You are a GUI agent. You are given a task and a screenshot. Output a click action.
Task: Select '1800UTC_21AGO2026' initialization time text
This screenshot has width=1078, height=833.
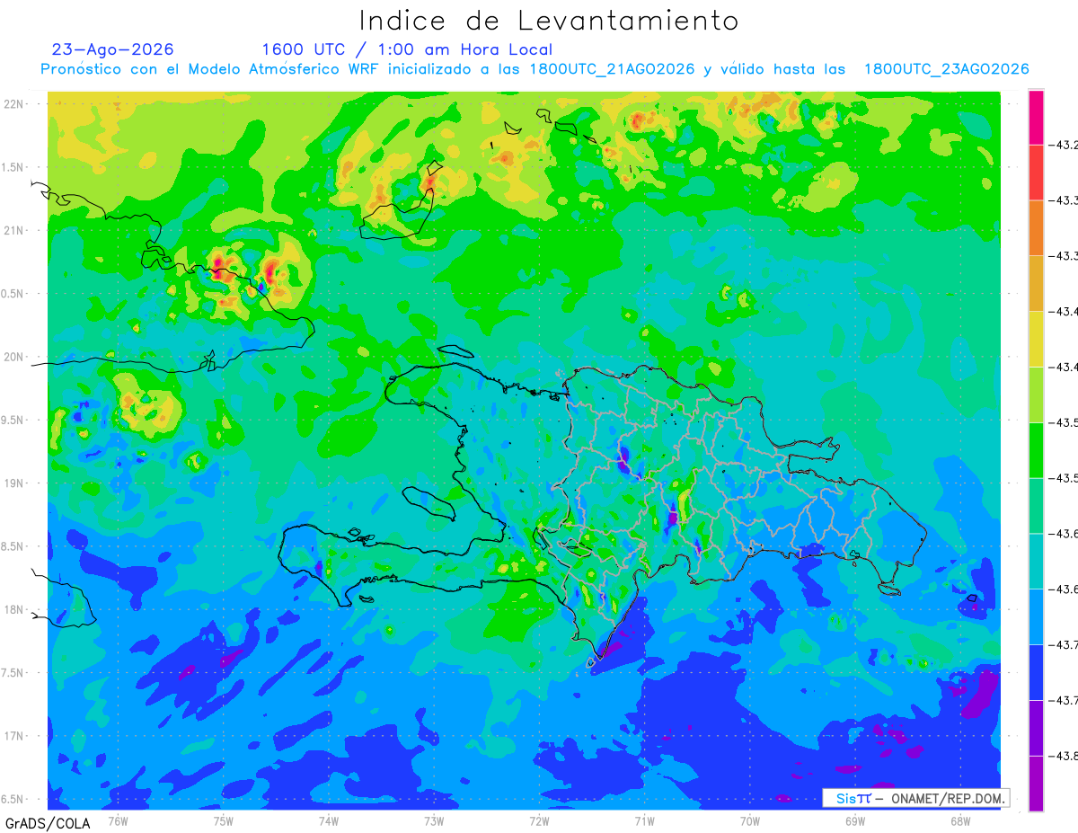[612, 69]
